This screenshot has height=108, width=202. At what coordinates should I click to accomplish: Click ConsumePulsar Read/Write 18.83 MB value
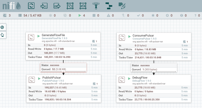[x=151, y=49]
